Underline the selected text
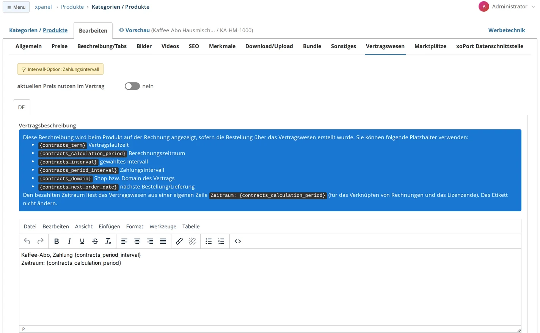 [82, 241]
